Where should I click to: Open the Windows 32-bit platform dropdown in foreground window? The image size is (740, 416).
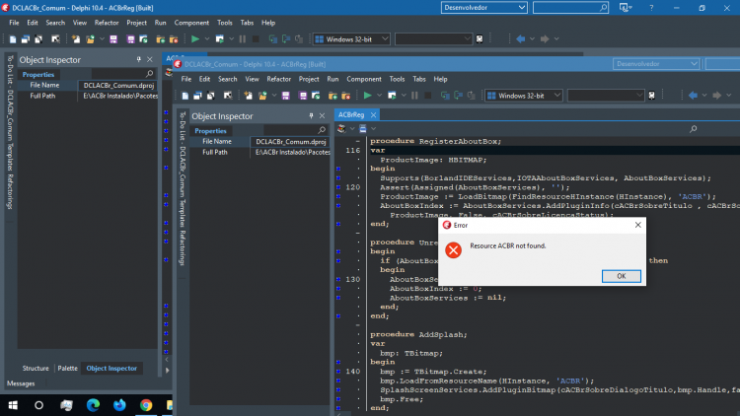click(x=524, y=96)
